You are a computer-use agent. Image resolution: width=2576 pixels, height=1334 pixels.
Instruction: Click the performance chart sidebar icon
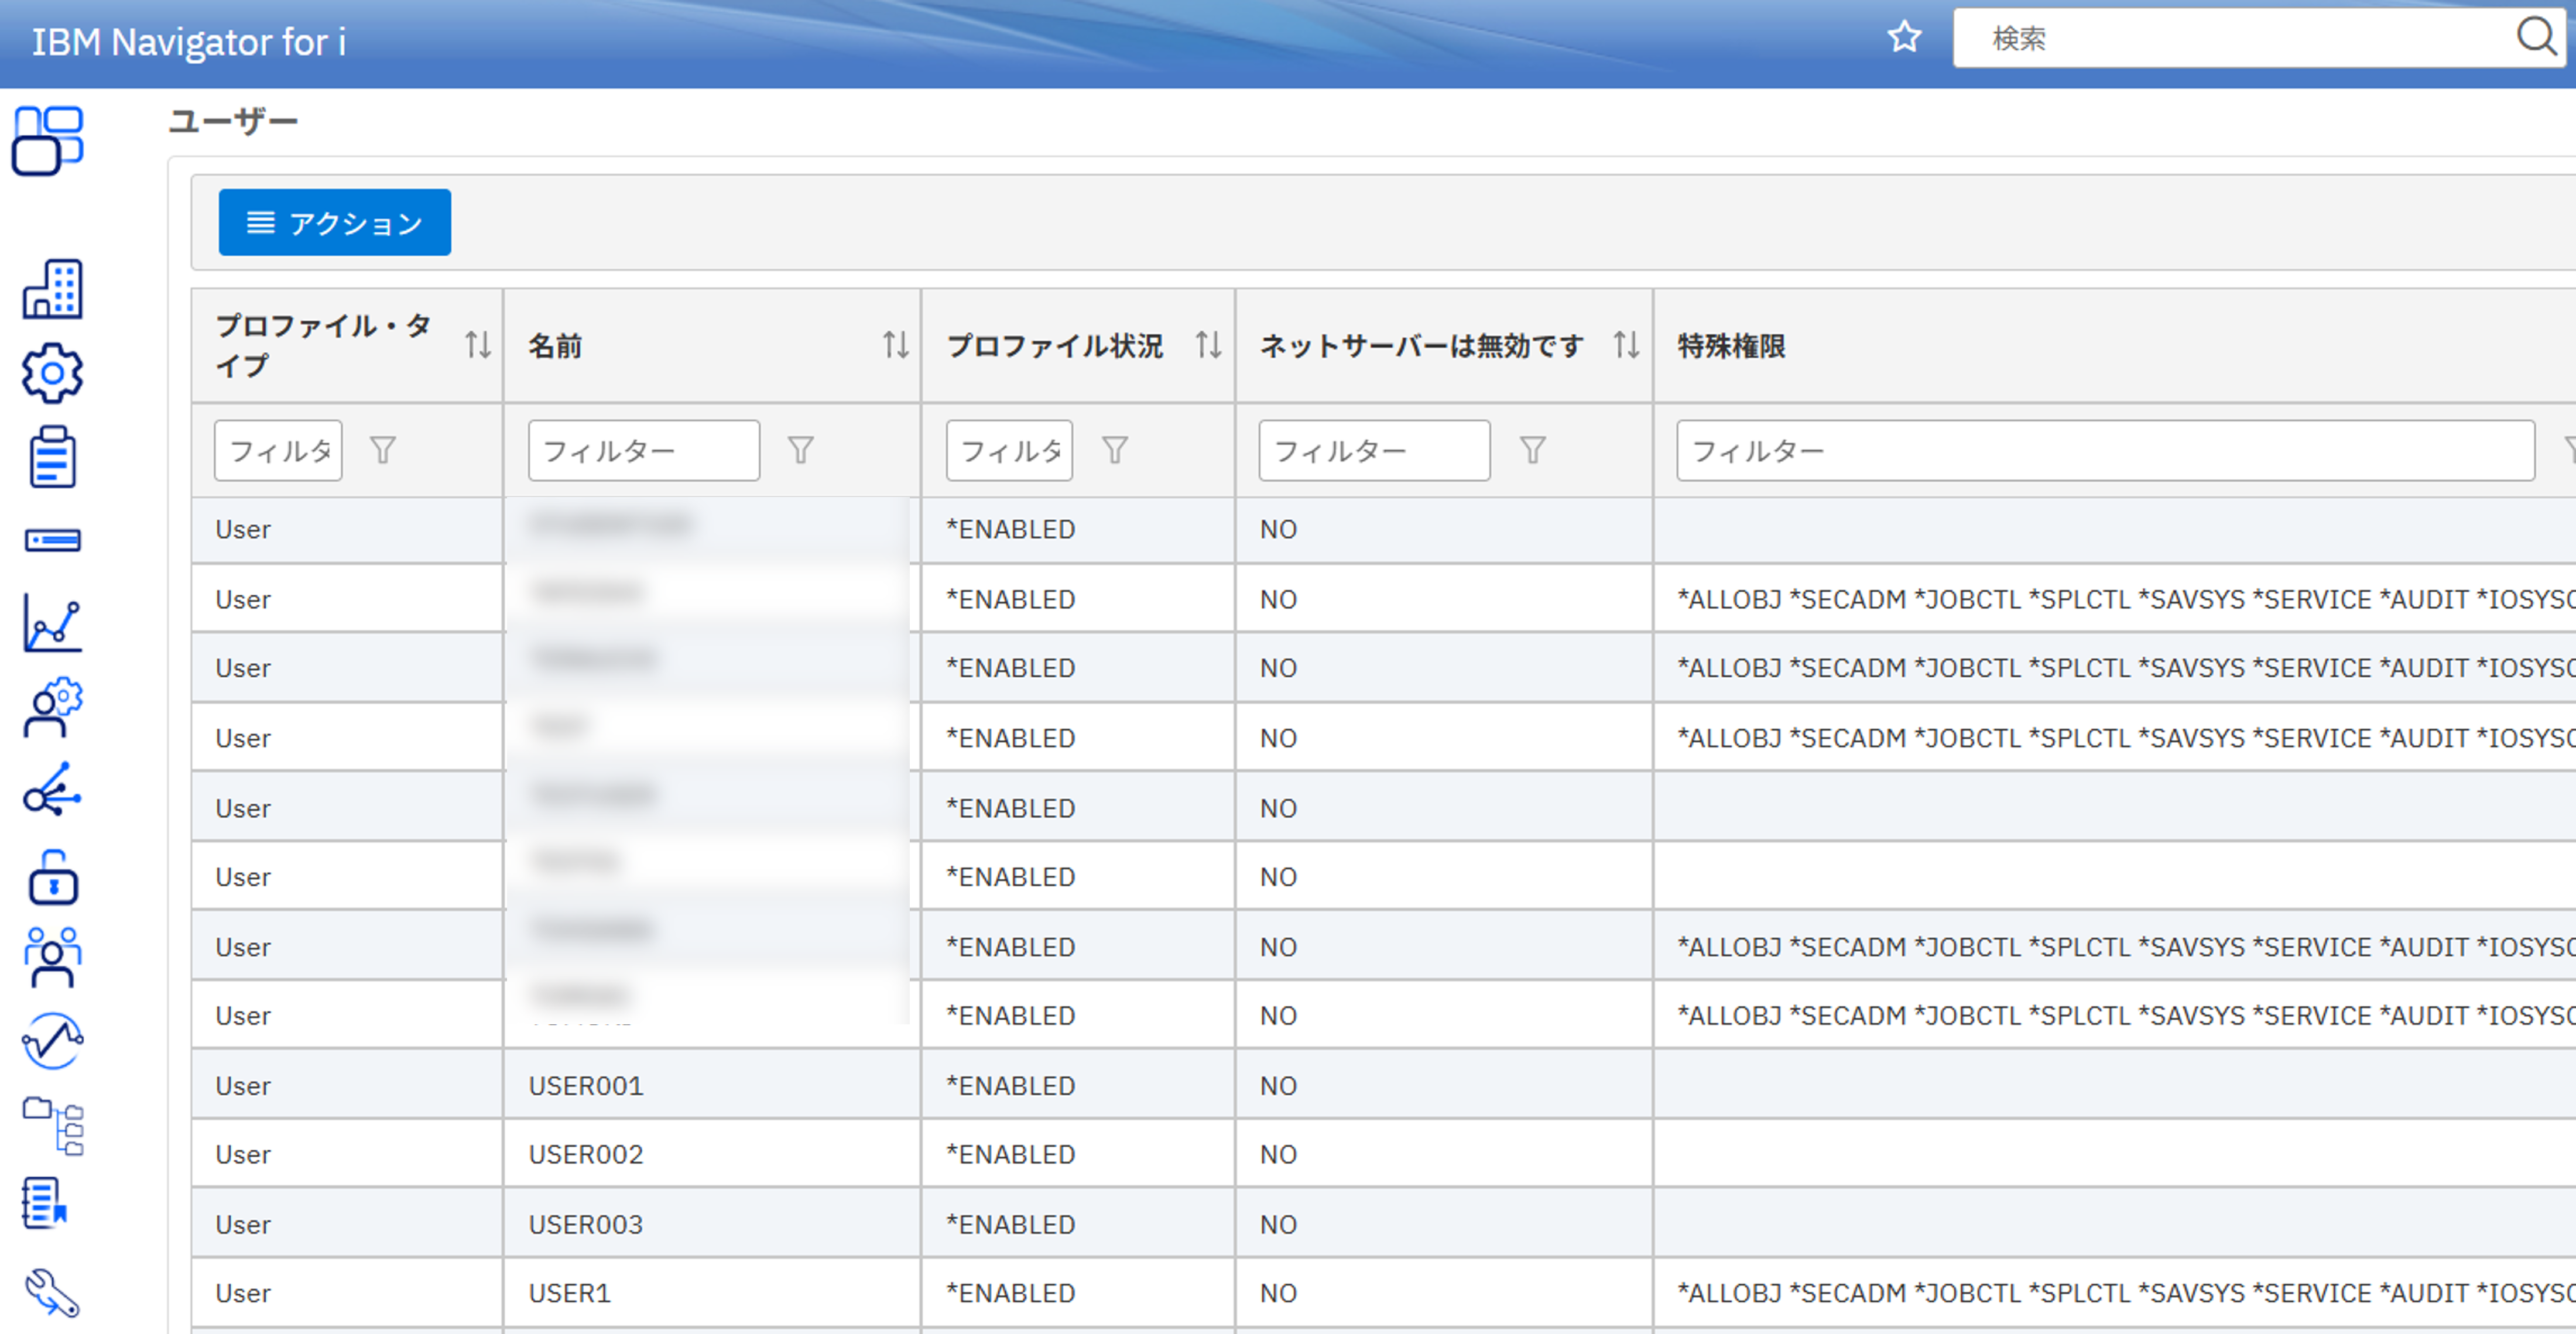click(52, 623)
